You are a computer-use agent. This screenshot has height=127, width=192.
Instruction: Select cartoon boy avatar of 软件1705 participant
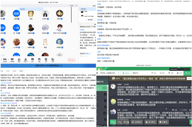pos(60,28)
